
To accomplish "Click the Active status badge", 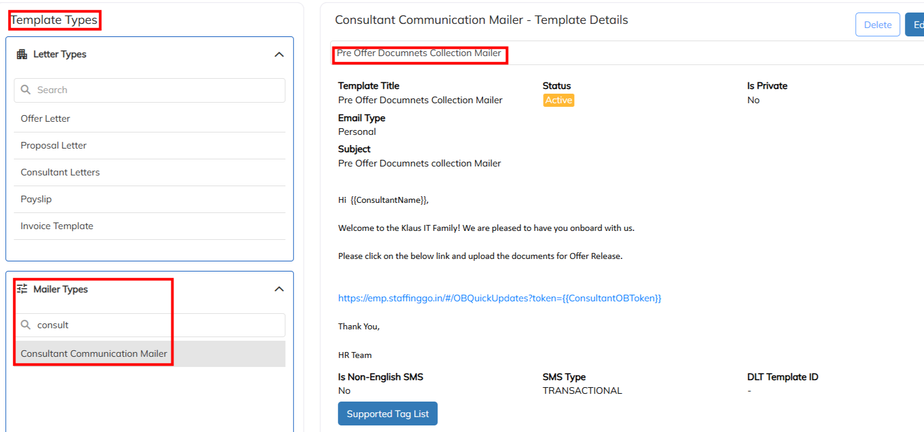I will tap(558, 100).
